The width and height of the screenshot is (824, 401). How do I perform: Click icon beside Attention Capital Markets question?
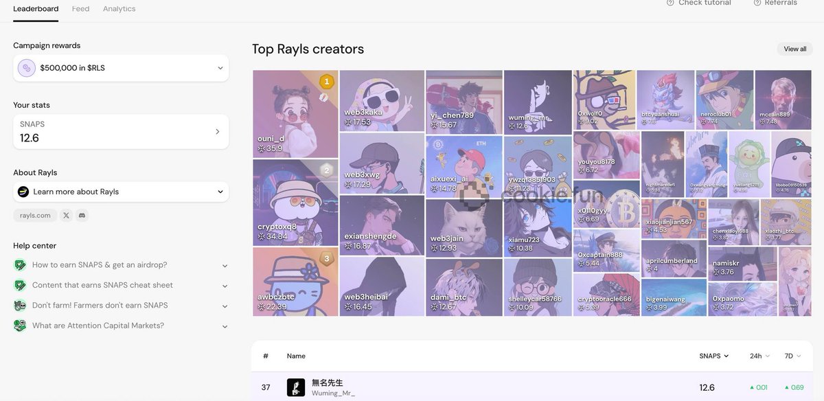[x=20, y=325]
